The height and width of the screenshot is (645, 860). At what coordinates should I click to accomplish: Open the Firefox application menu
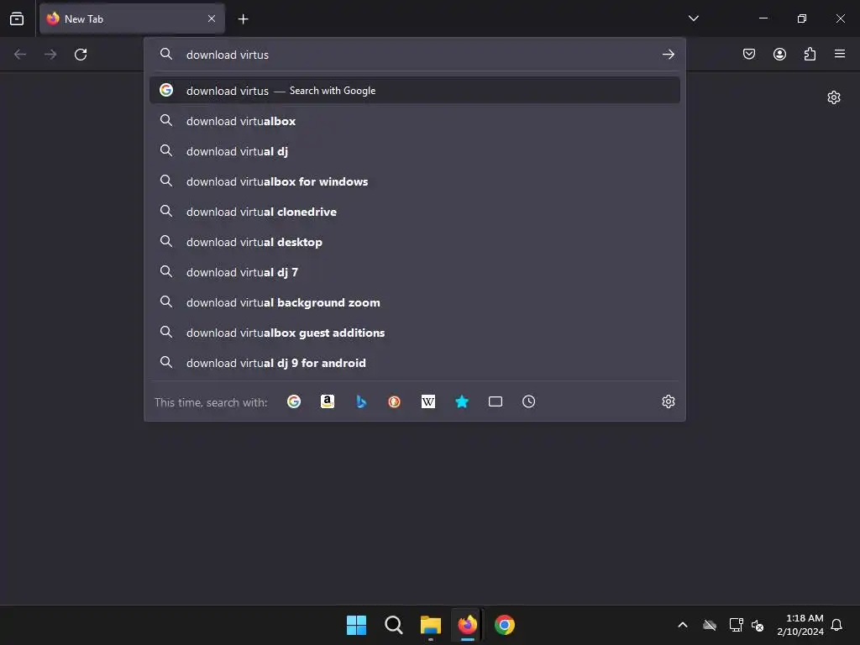point(840,54)
